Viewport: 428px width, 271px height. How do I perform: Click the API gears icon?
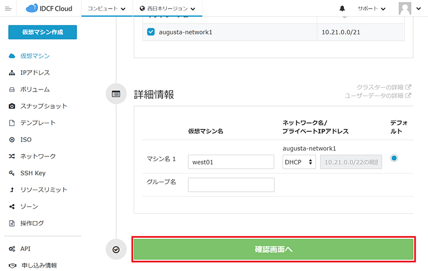point(12,249)
